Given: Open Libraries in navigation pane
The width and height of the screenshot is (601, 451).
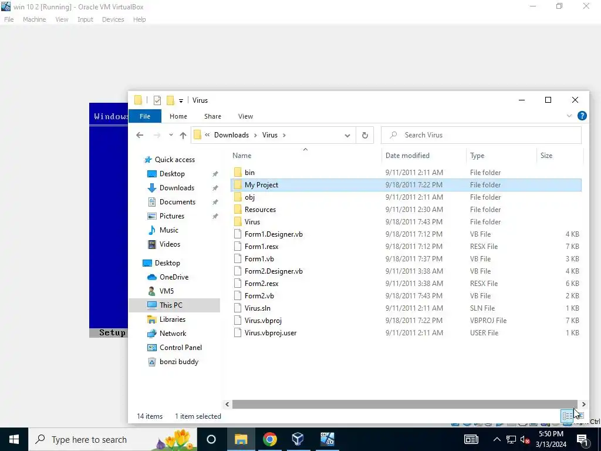Looking at the screenshot, I should pos(173,319).
